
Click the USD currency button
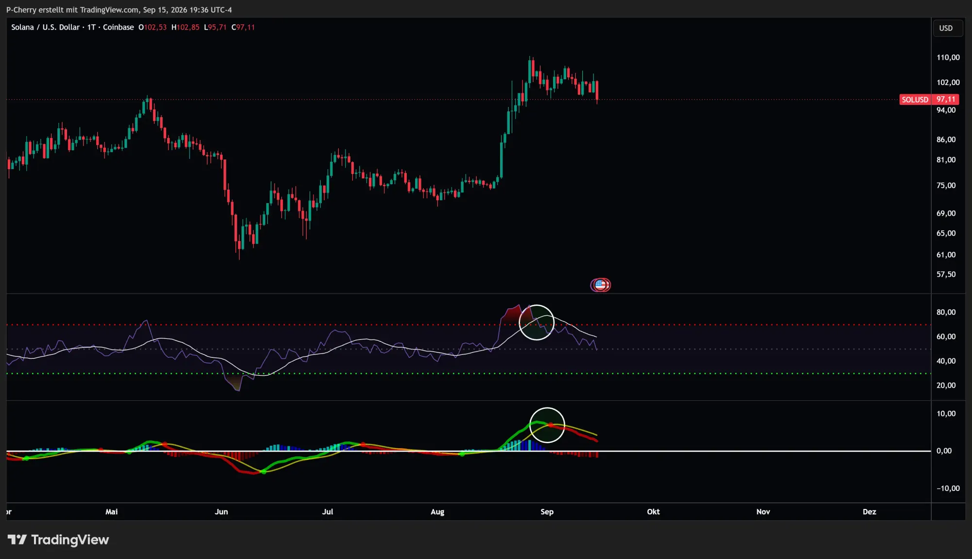(947, 28)
